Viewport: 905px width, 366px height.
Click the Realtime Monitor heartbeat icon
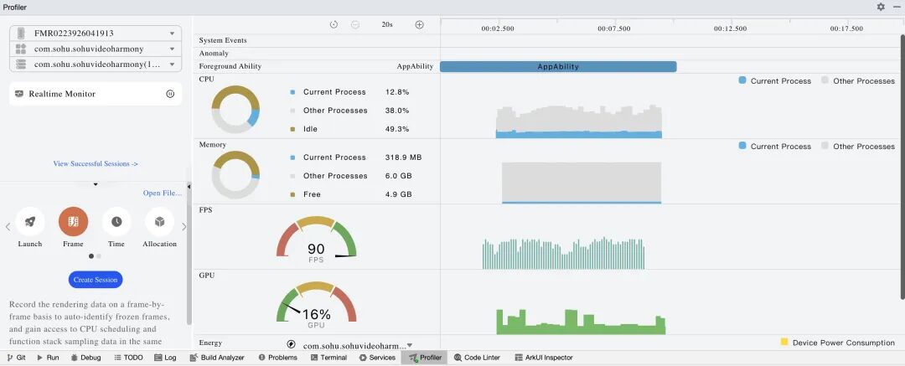[x=19, y=94]
